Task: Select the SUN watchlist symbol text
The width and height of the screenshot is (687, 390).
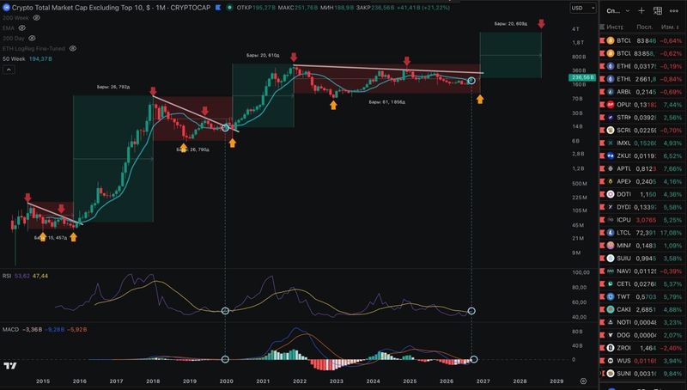Action: [x=623, y=374]
